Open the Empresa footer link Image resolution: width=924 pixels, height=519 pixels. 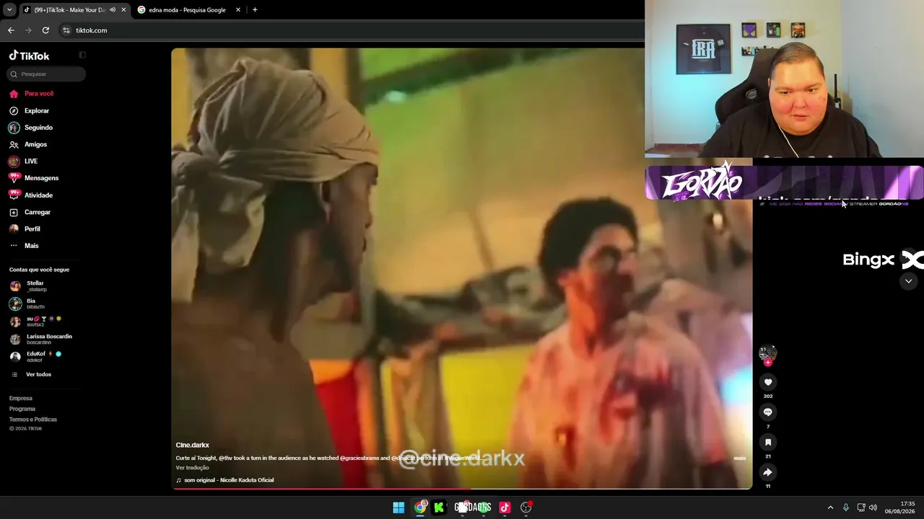tap(21, 398)
